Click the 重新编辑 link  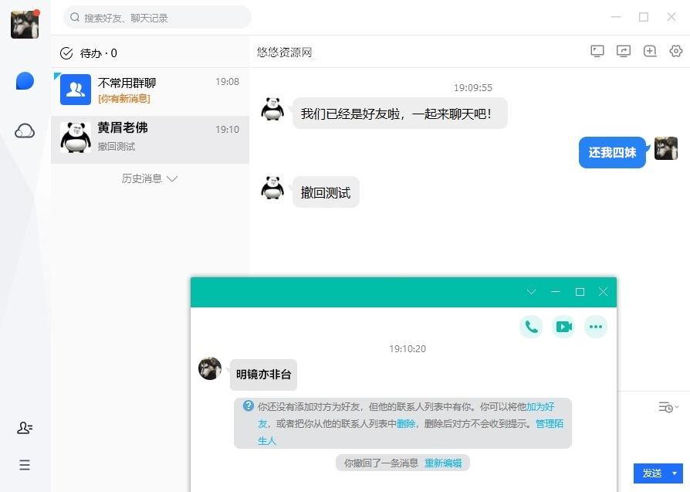(443, 463)
